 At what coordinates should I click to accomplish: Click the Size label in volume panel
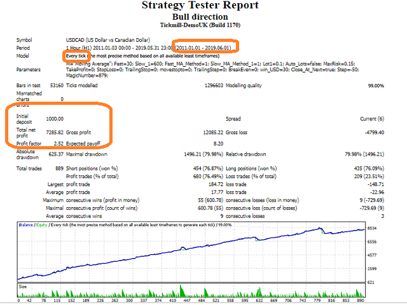(x=23, y=287)
